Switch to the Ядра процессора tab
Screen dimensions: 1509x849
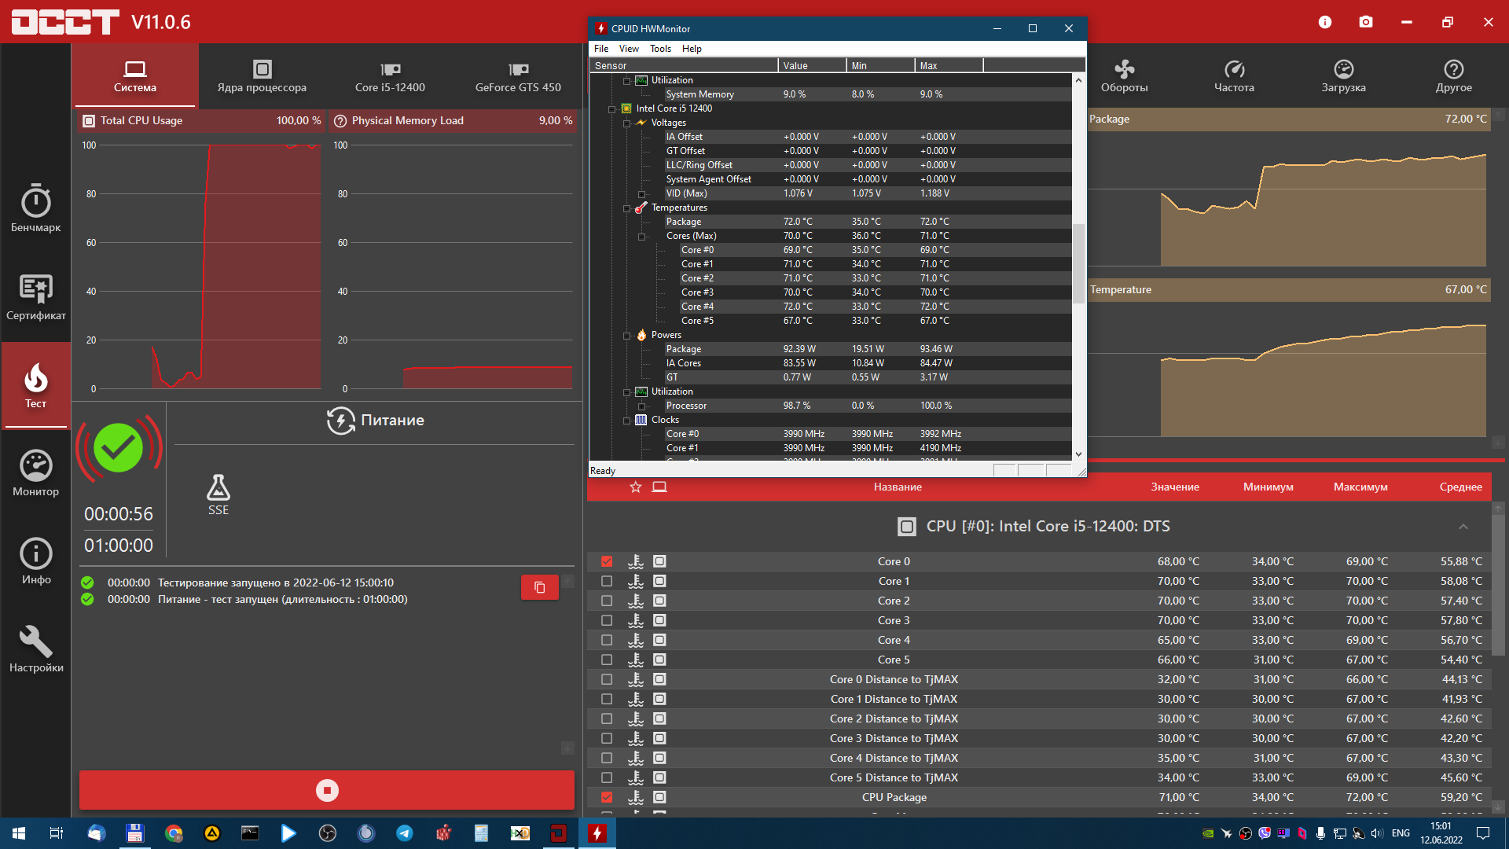262,76
